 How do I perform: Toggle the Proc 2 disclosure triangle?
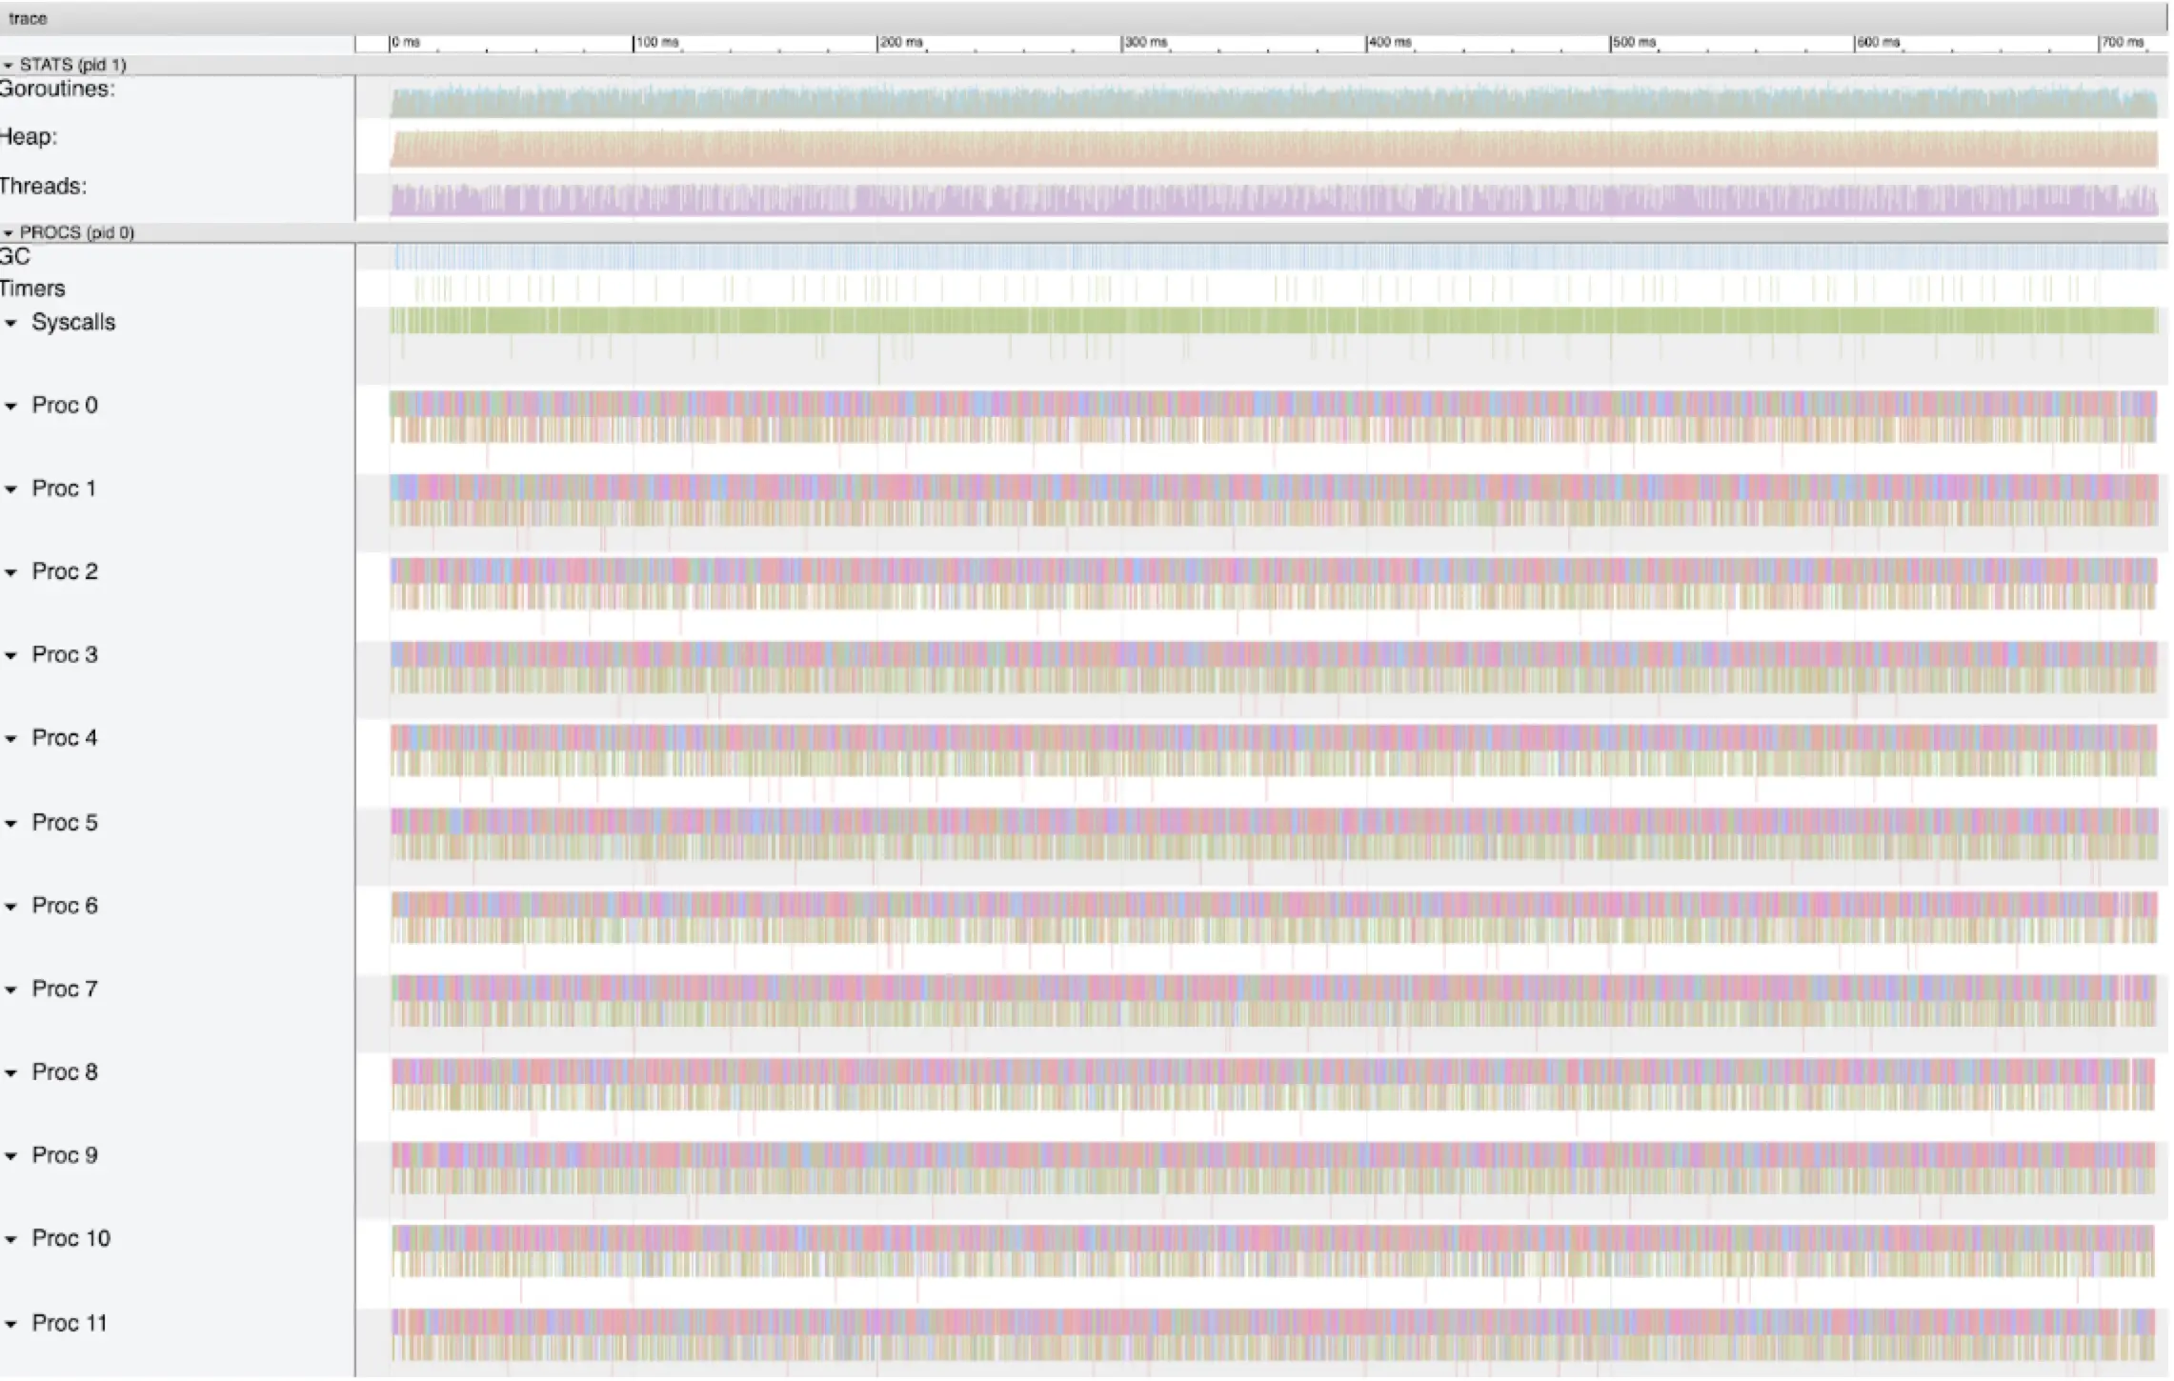click(x=11, y=572)
